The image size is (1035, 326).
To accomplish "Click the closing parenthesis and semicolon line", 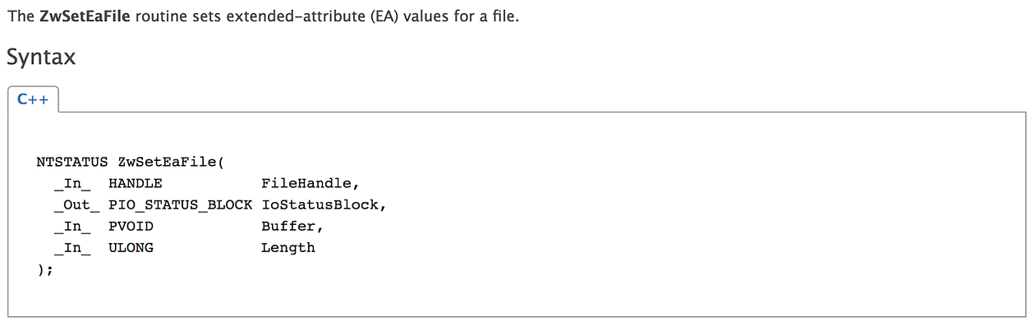I will pos(44,269).
